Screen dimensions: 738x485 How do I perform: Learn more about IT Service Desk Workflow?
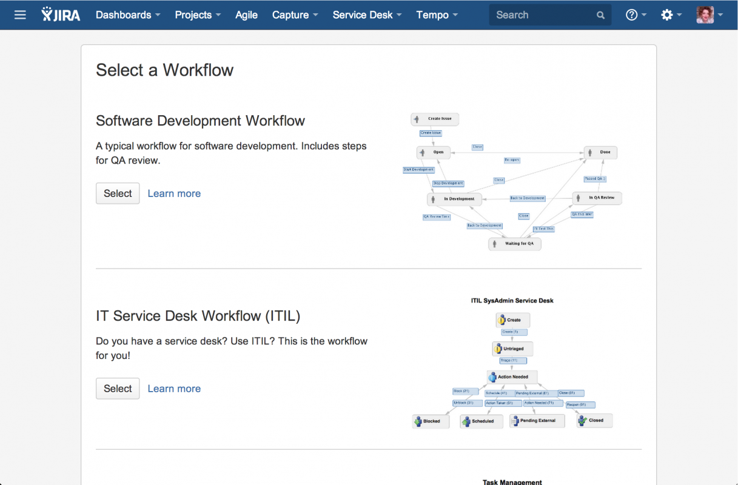click(174, 389)
